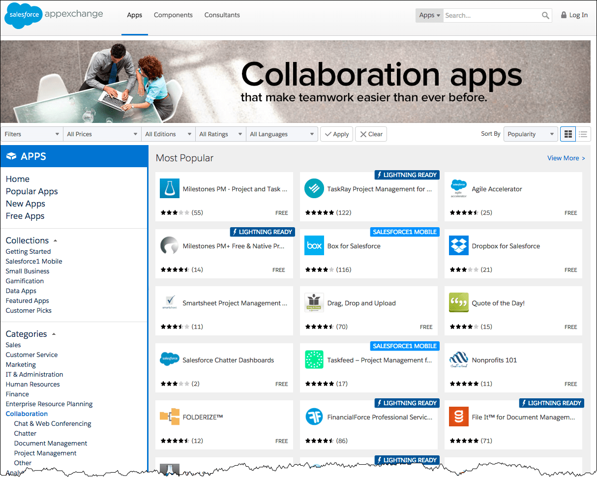Click the Salesforce AppExchange logo
The width and height of the screenshot is (597, 477).
click(x=54, y=16)
